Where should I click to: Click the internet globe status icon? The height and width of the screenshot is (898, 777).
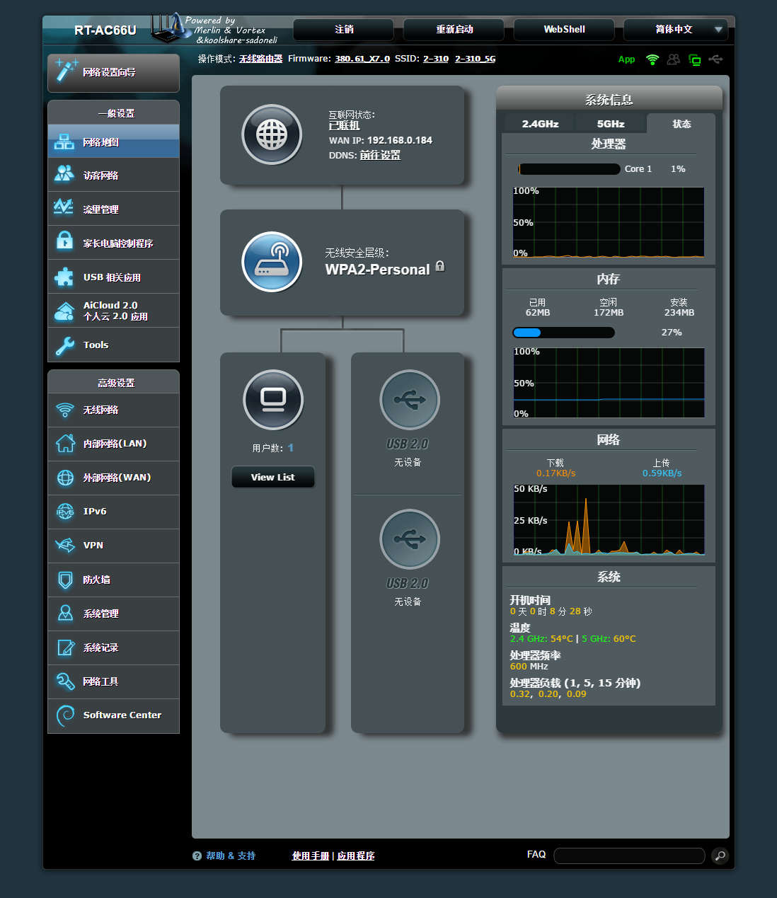pyautogui.click(x=272, y=134)
